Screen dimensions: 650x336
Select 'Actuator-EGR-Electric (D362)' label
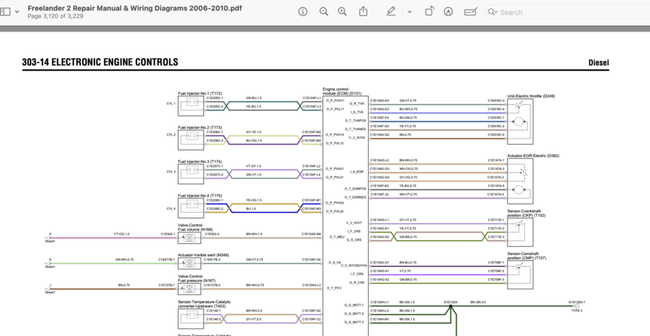[533, 156]
